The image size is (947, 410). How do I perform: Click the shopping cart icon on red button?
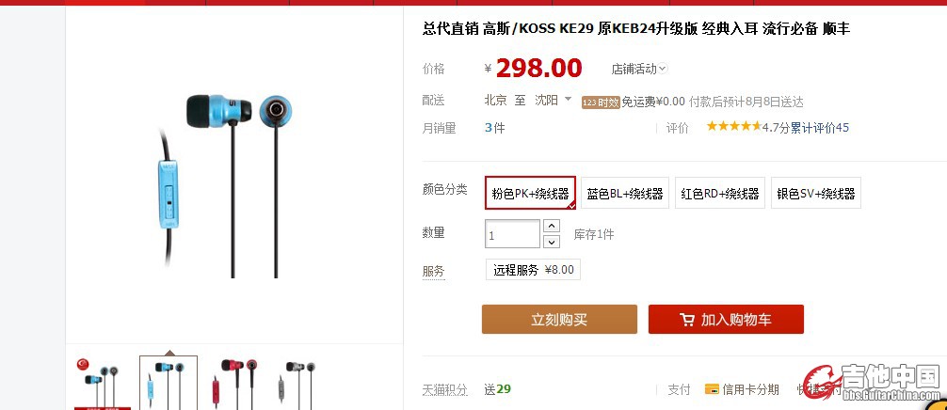(686, 320)
